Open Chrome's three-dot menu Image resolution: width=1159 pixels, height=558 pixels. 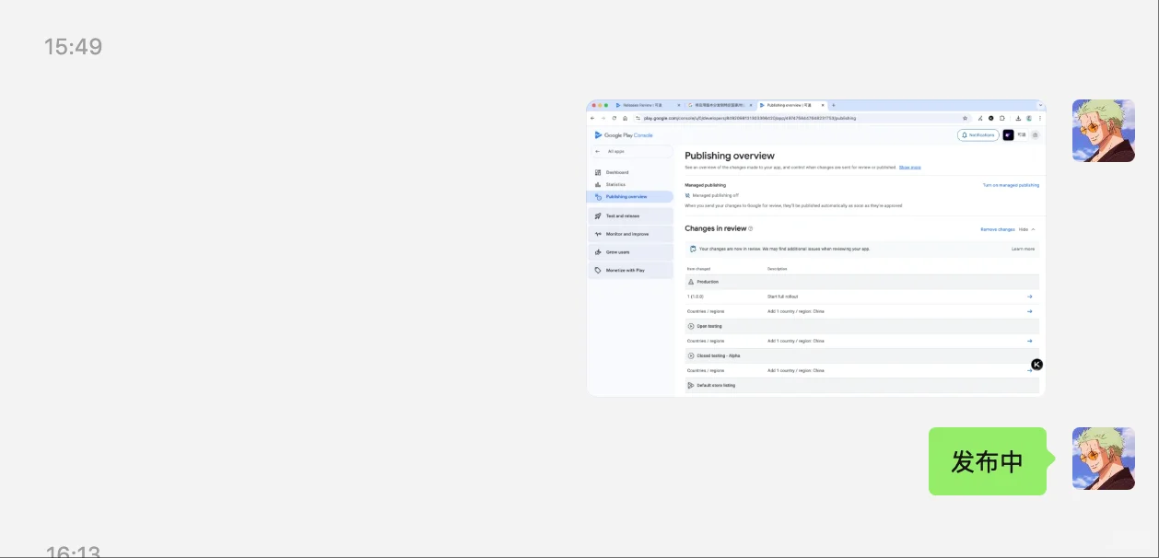click(x=1039, y=118)
